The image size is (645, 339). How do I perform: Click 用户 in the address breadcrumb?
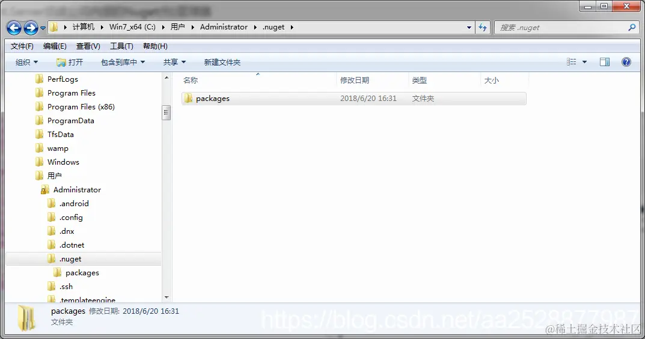coord(178,27)
